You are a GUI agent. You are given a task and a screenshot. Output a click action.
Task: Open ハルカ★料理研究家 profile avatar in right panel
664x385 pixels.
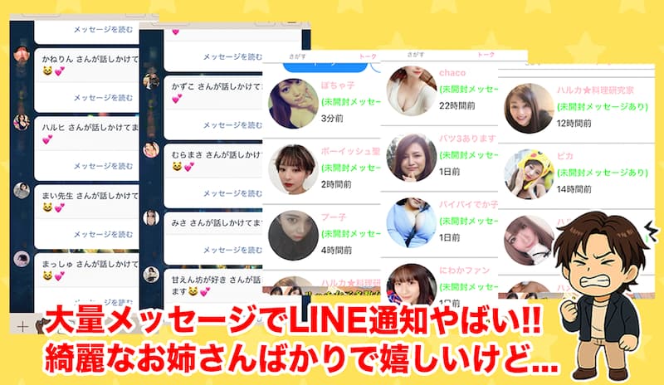530,109
